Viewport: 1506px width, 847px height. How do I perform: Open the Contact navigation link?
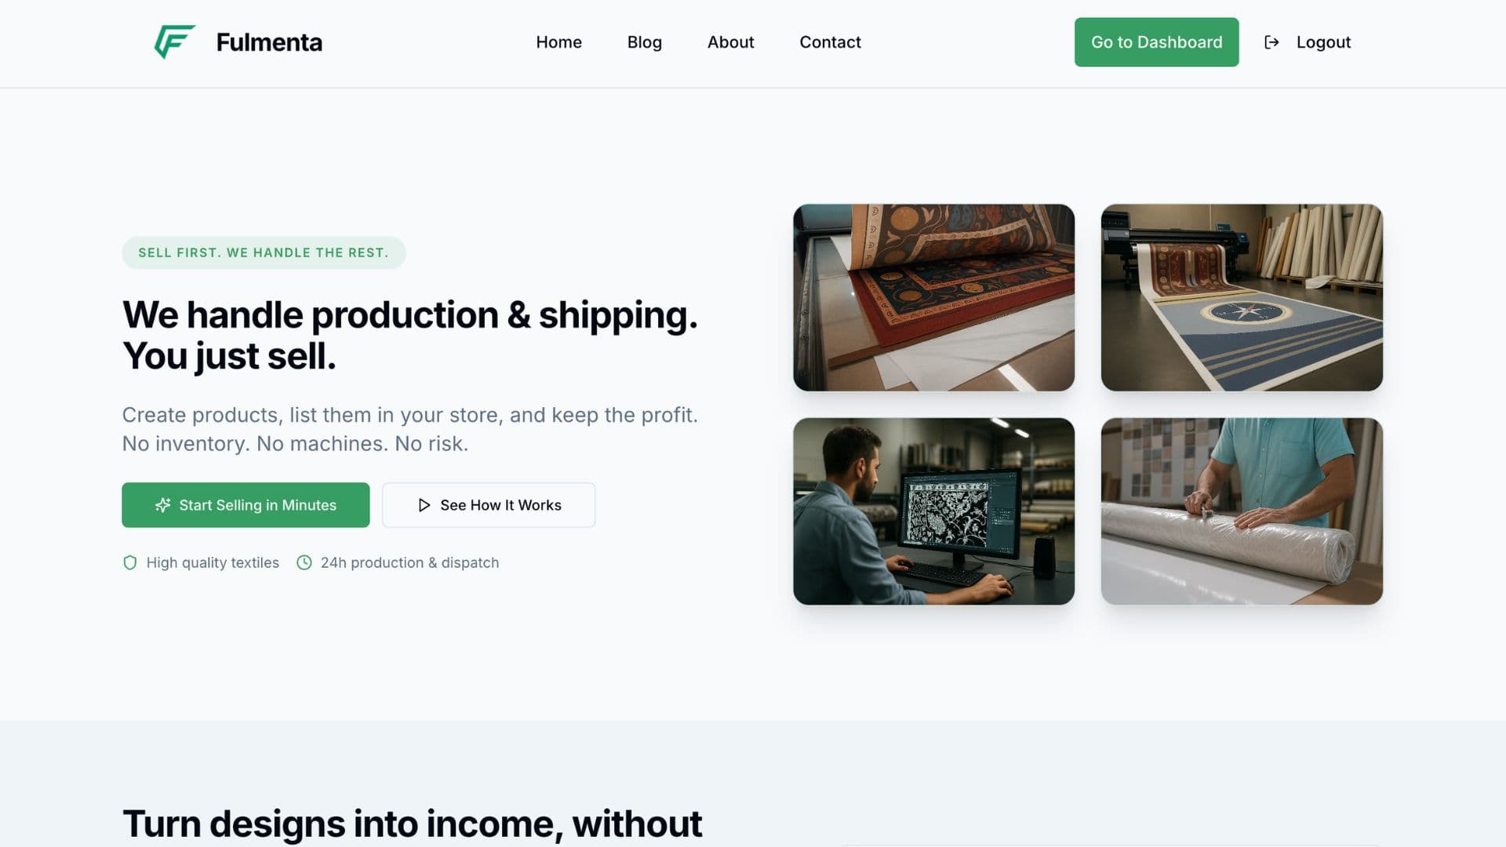point(830,42)
